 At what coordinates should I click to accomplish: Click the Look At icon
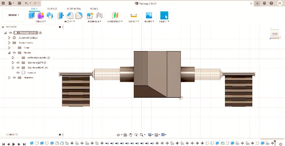[x=125, y=135]
